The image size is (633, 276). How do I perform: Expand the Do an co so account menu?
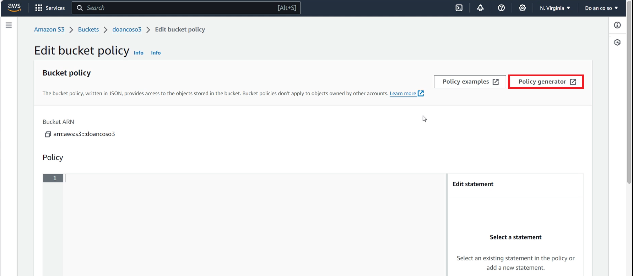(x=601, y=8)
